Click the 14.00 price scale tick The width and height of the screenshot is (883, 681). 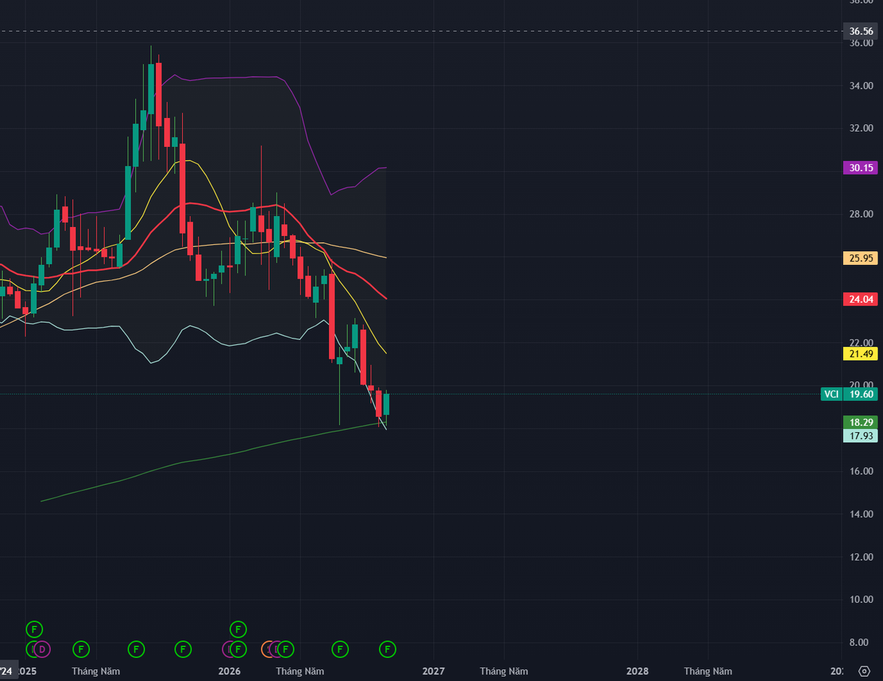tap(861, 514)
